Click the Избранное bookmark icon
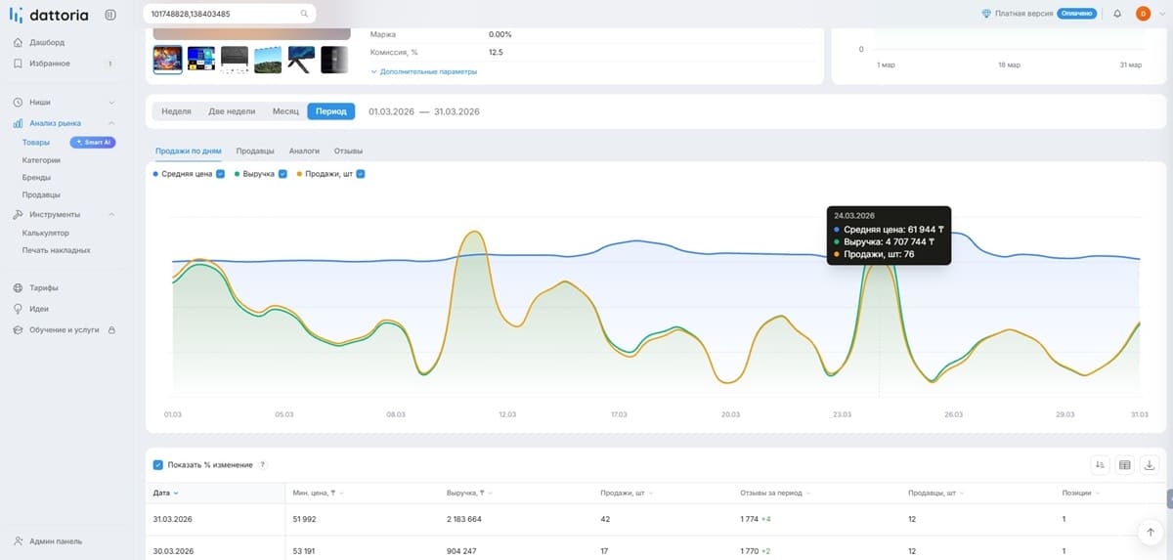This screenshot has height=560, width=1173. (x=19, y=64)
